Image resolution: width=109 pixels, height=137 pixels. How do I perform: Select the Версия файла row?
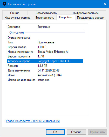tap(45, 47)
